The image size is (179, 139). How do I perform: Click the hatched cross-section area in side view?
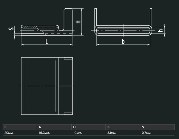tap(29, 28)
